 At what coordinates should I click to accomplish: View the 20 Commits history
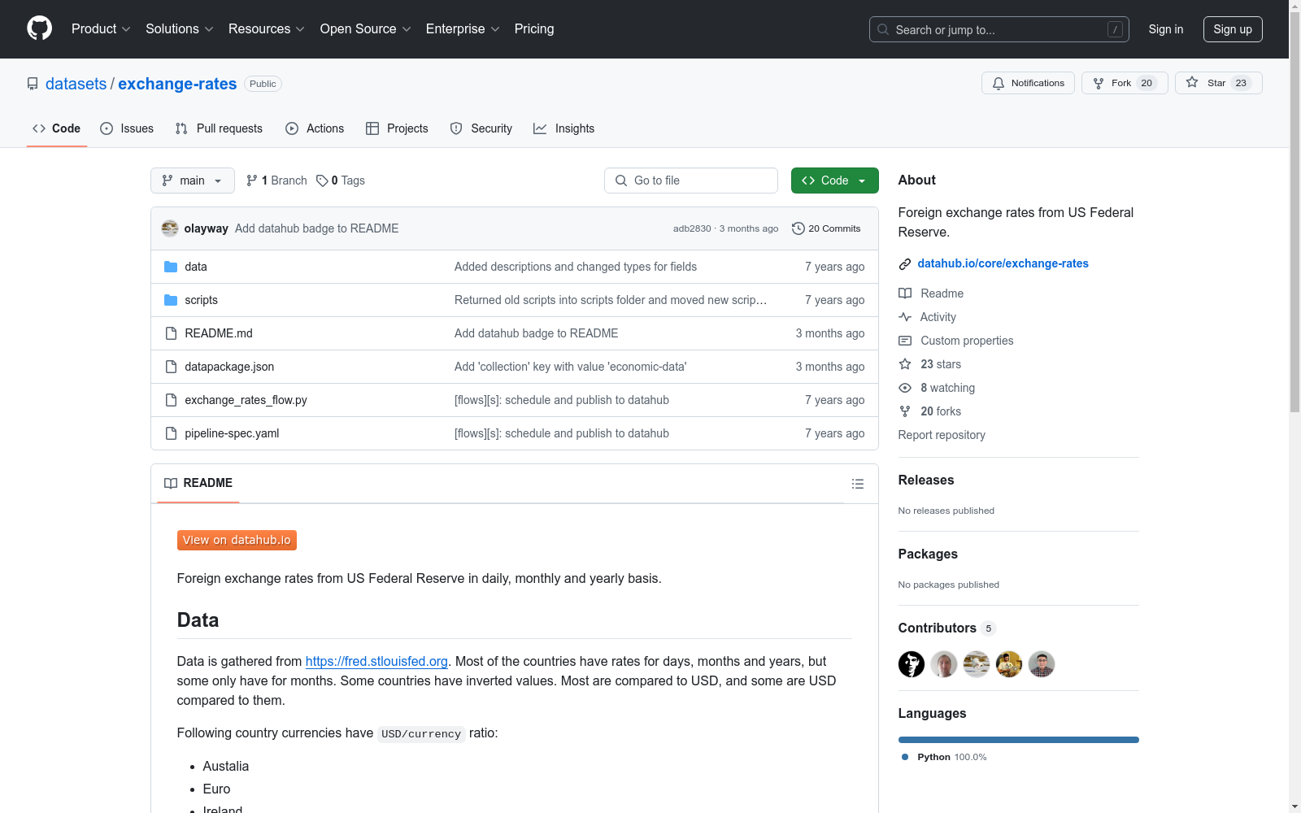(x=826, y=228)
